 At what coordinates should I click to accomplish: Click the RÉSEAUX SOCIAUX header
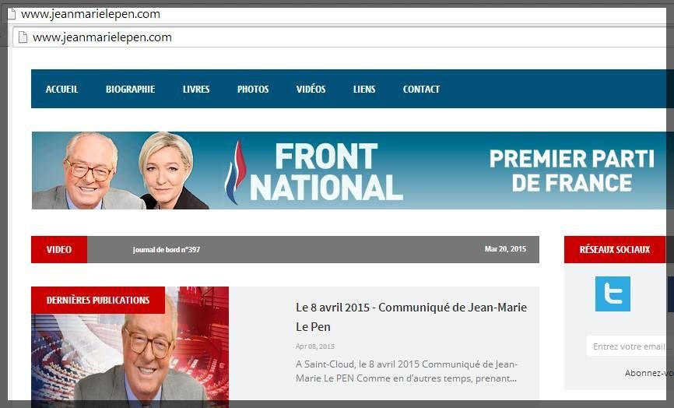tap(615, 249)
